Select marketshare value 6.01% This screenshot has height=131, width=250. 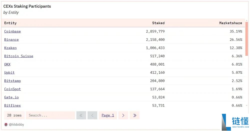point(237,64)
